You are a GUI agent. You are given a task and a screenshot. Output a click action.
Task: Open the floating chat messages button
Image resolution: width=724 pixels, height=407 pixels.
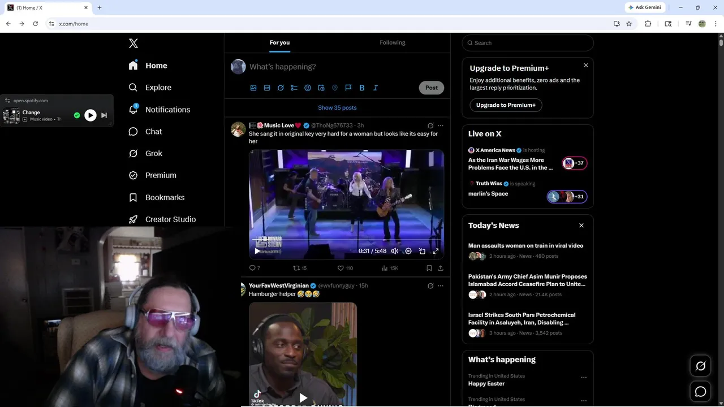[x=700, y=392]
